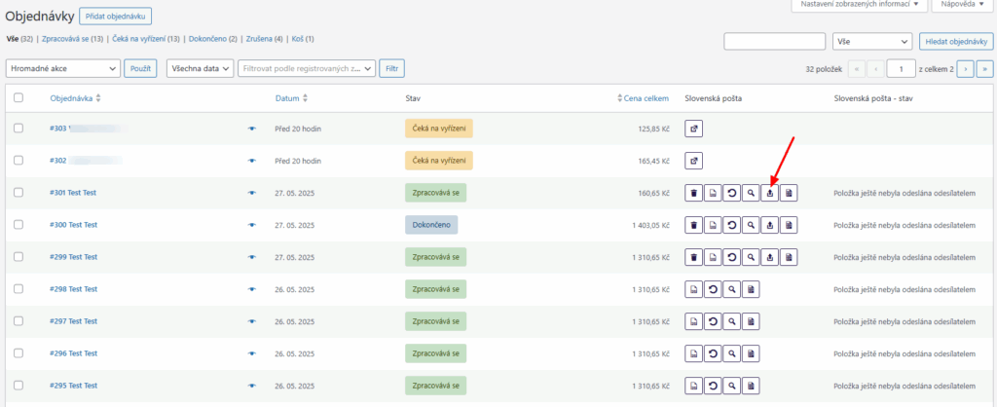This screenshot has height=407, width=997.
Task: Open the registered customer filter combo box
Action: pyautogui.click(x=307, y=69)
